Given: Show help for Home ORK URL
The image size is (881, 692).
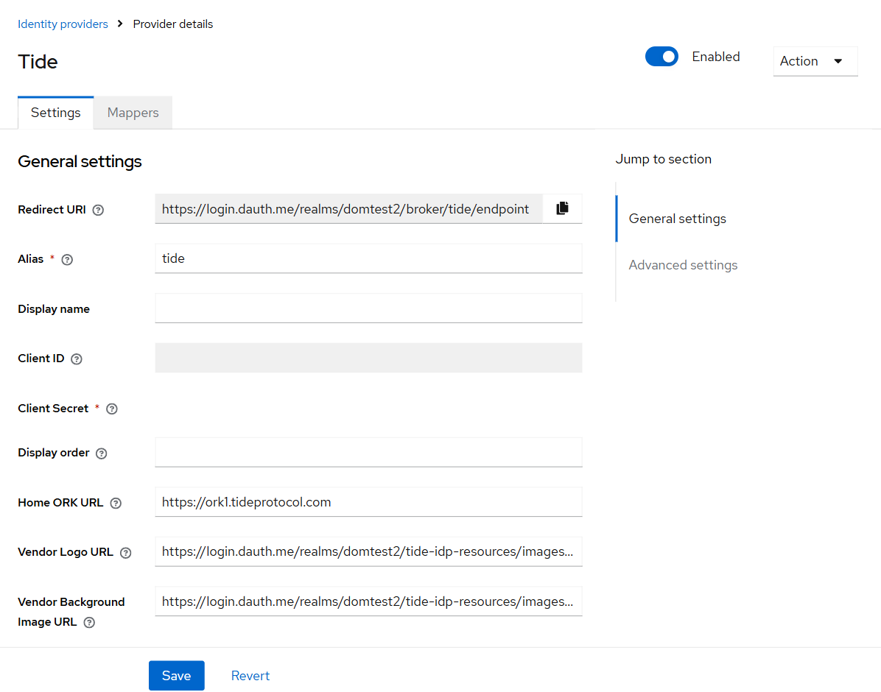Looking at the screenshot, I should [x=116, y=504].
